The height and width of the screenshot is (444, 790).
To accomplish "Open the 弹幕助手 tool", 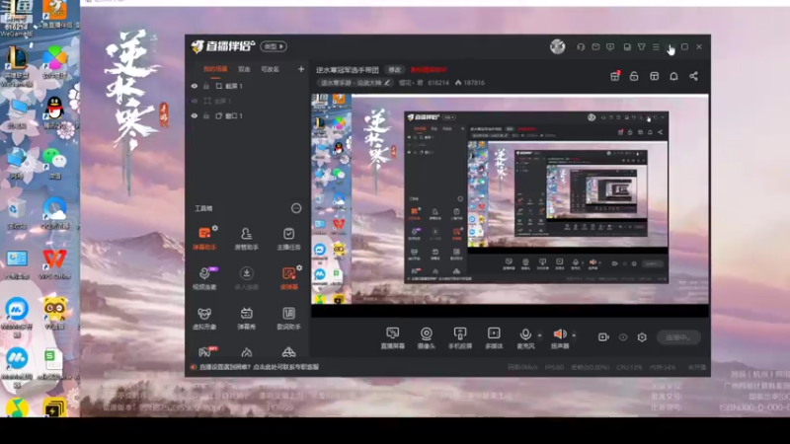I will point(204,238).
